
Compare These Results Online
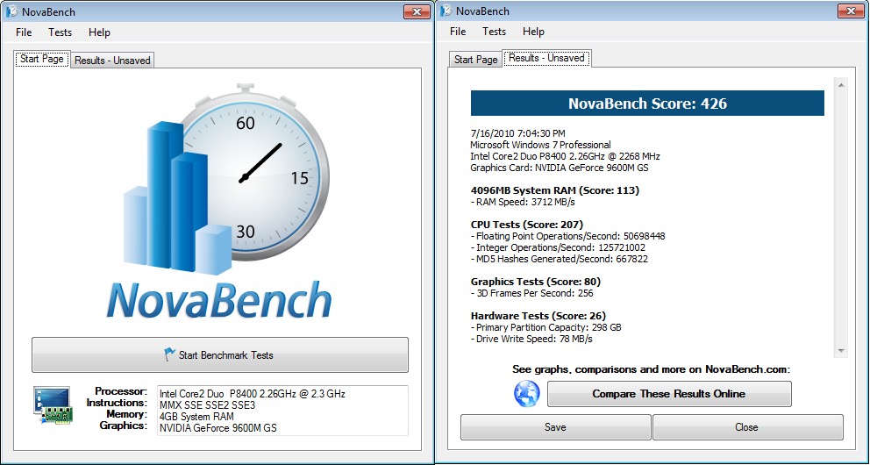669,394
